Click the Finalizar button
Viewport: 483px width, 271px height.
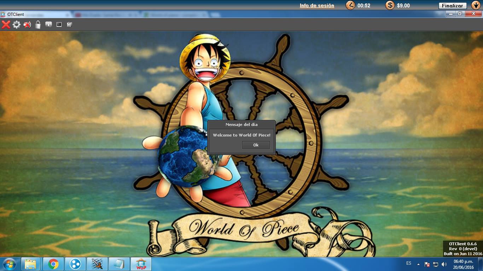point(453,6)
